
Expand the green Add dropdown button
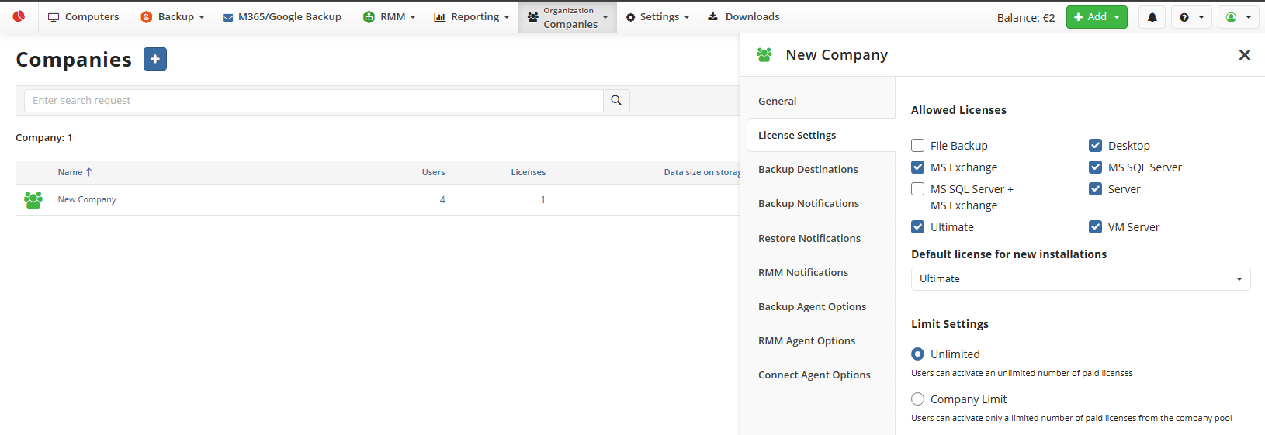click(1096, 17)
